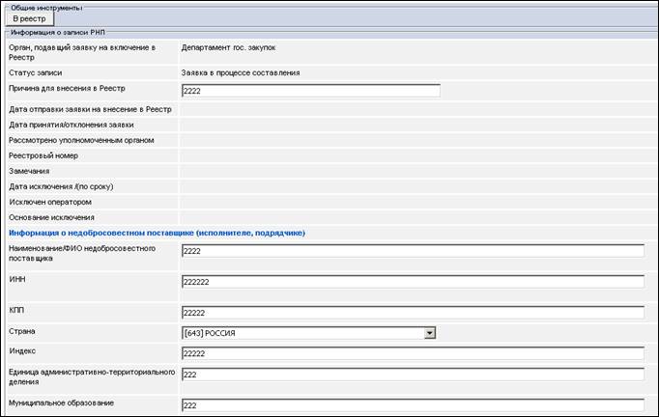Click the Причина для внесения в Реестр field
This screenshot has width=659, height=417.
pos(310,91)
